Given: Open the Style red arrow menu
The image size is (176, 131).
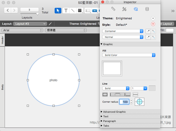Looking at the screenshot, I should click(x=153, y=24).
